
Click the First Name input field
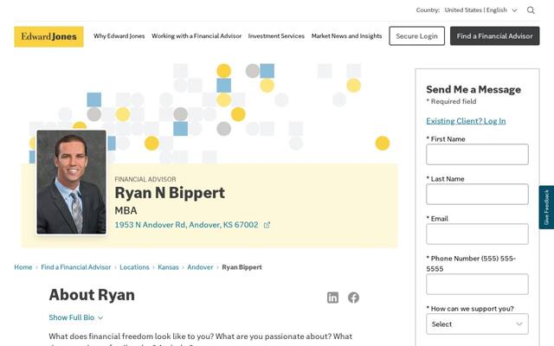coord(477,154)
